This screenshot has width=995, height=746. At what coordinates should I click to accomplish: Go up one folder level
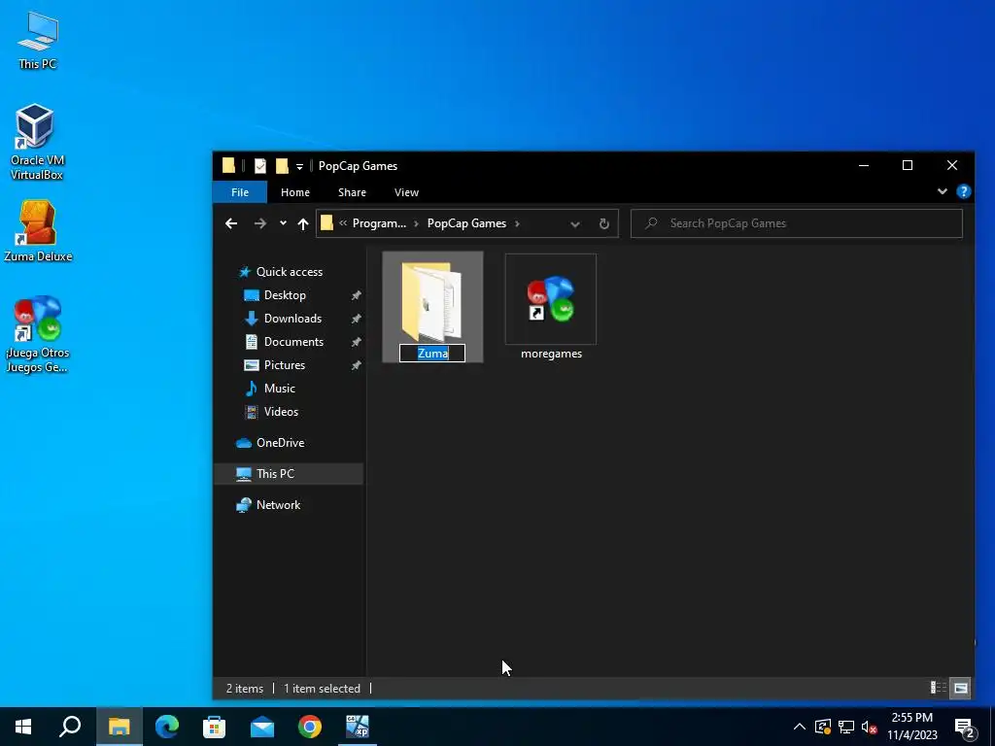[303, 223]
